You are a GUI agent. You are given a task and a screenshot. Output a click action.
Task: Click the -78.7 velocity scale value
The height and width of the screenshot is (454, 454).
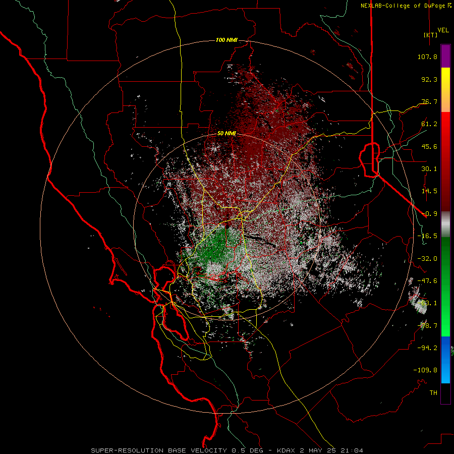click(x=427, y=326)
